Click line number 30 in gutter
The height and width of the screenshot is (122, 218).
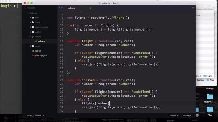pos(62,103)
